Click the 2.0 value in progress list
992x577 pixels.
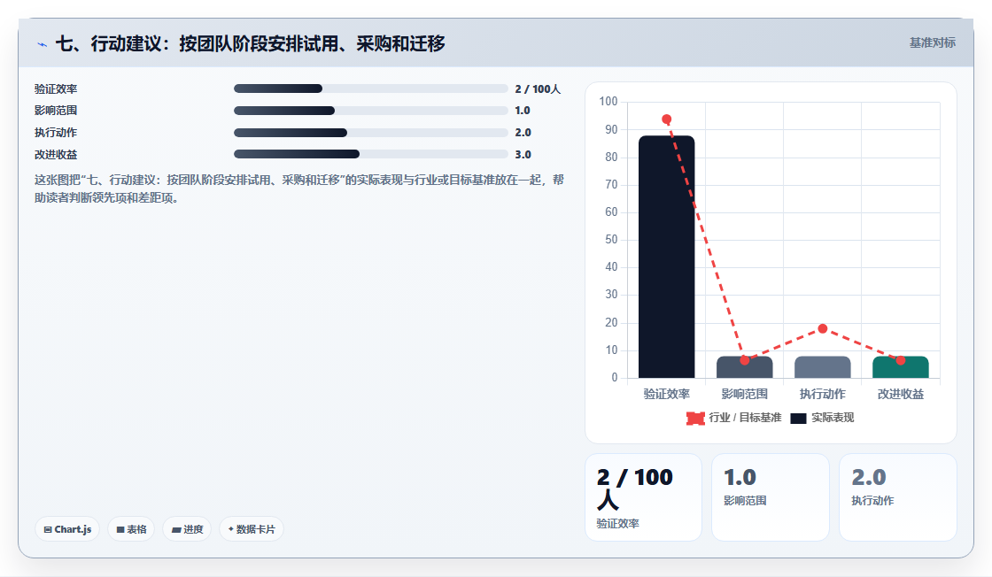click(x=523, y=133)
